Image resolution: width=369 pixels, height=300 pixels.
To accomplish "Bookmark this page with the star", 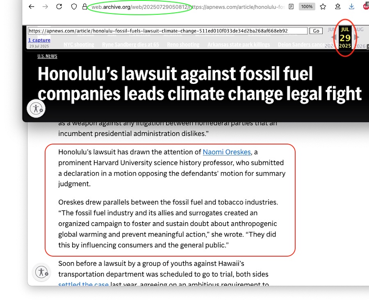I will (x=323, y=7).
